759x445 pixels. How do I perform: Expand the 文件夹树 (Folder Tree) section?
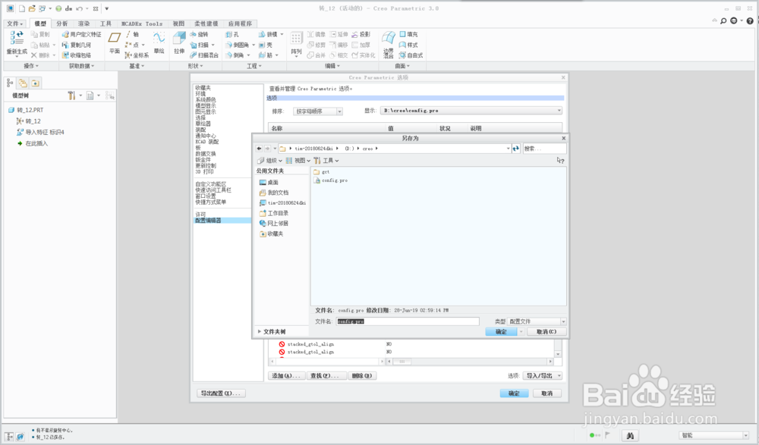pyautogui.click(x=272, y=332)
